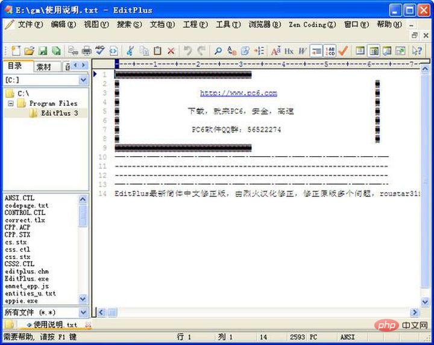Open the 搜索(S) menu
This screenshot has height=345, width=434.
pyautogui.click(x=129, y=25)
